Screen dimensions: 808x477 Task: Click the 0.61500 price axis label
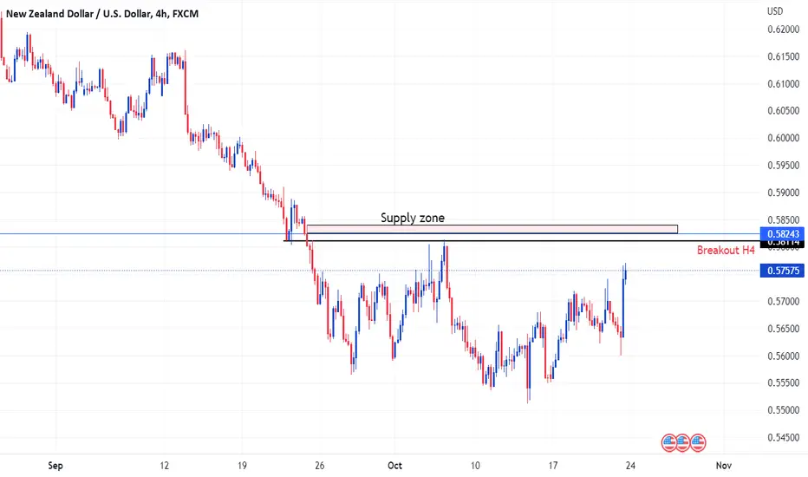(783, 56)
